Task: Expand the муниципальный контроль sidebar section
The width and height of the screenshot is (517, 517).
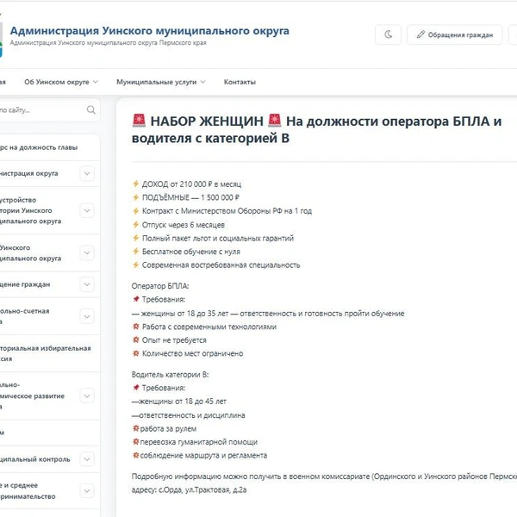Action: 87,459
